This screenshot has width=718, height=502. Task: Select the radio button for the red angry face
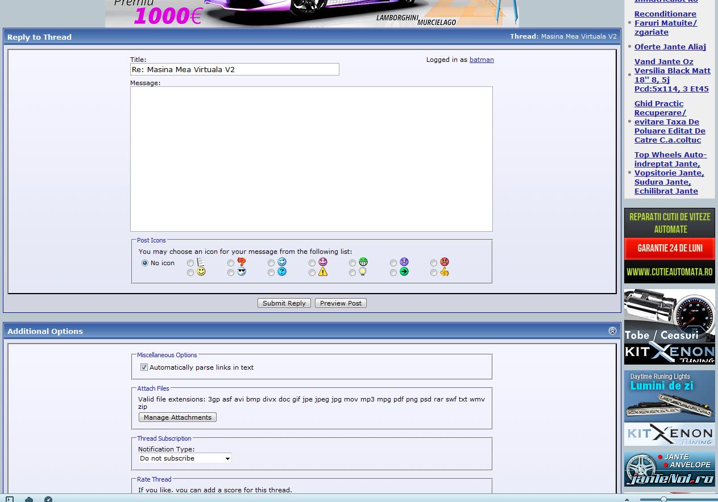coord(434,263)
